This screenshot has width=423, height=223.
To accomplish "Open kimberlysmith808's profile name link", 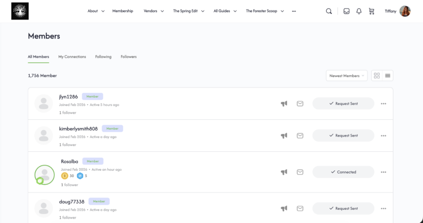I will click(x=78, y=129).
